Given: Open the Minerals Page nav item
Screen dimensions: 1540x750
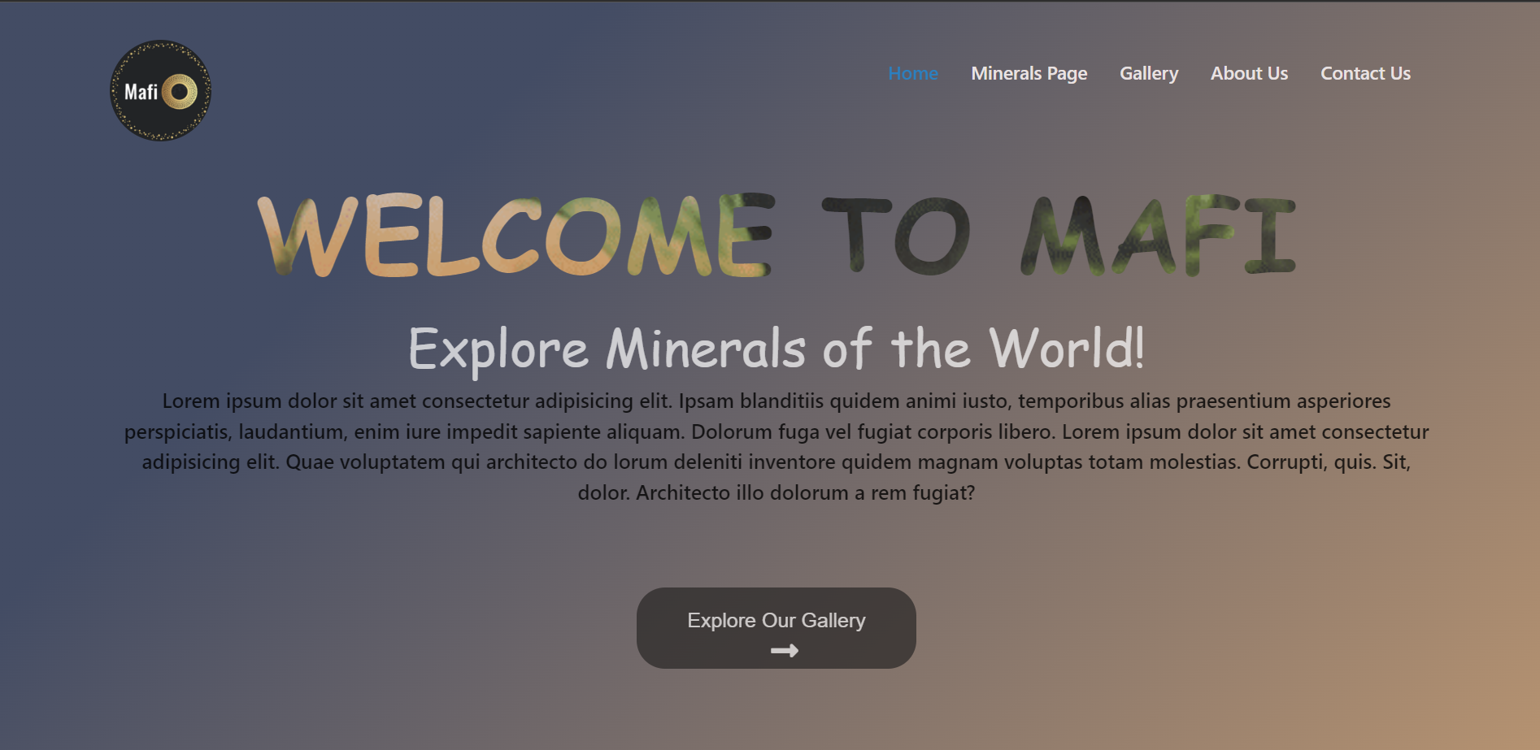Looking at the screenshot, I should (1029, 73).
